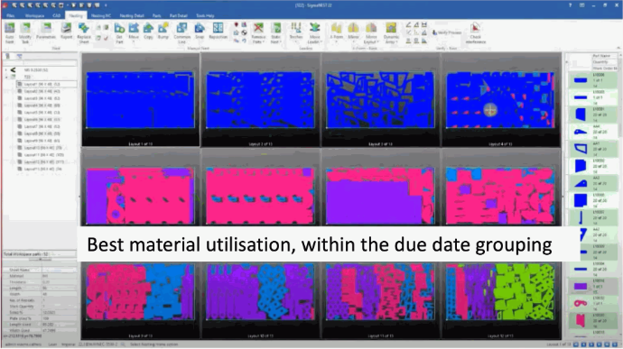Open the CAD ribbon tab
Screen dimensions: 623x349
coord(56,16)
